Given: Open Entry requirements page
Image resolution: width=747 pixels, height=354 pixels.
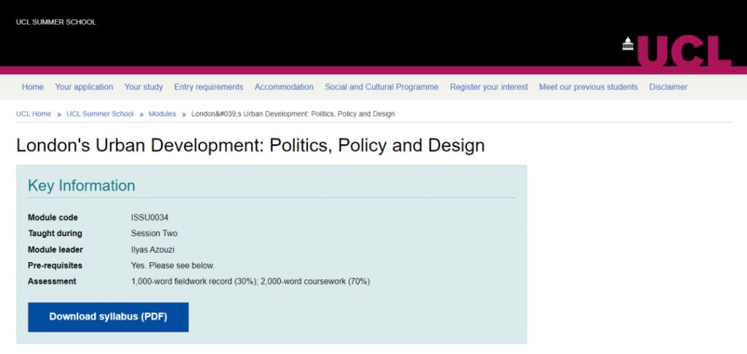Looking at the screenshot, I should [209, 87].
